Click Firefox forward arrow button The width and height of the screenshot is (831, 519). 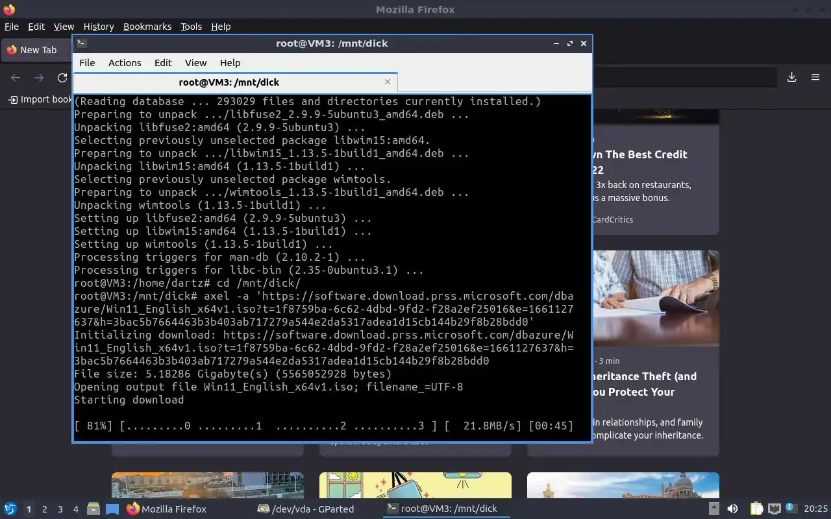[x=39, y=78]
